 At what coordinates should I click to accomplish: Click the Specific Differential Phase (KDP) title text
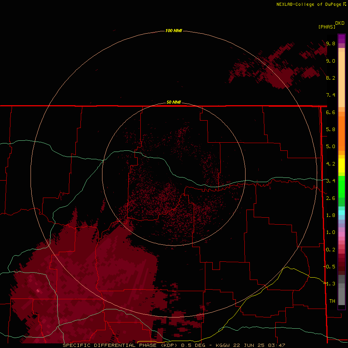(x=121, y=345)
